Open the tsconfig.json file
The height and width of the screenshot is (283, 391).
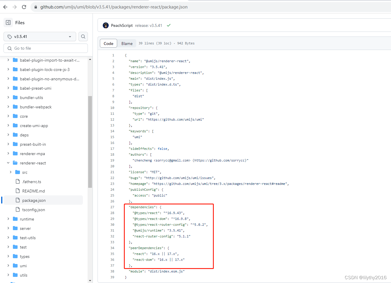[33, 210]
